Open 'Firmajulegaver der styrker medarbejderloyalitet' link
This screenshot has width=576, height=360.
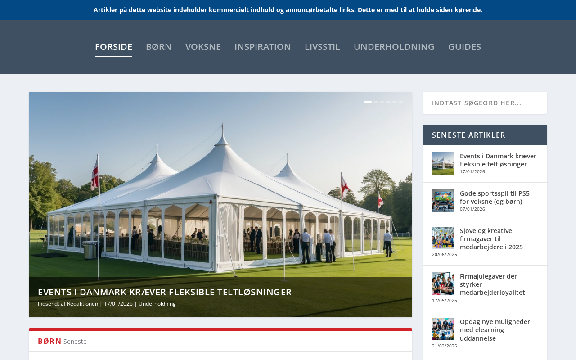[492, 284]
